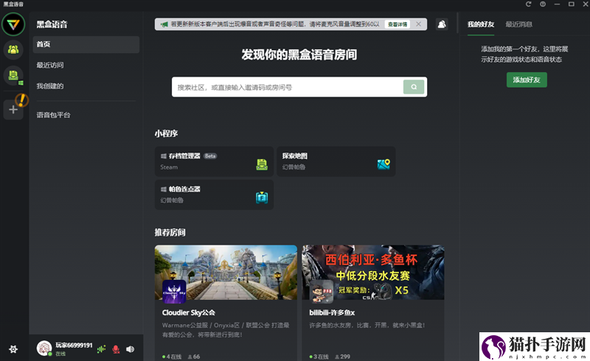
Task: Click 3 在线 count on 许多鱼x card
Action: (x=319, y=357)
